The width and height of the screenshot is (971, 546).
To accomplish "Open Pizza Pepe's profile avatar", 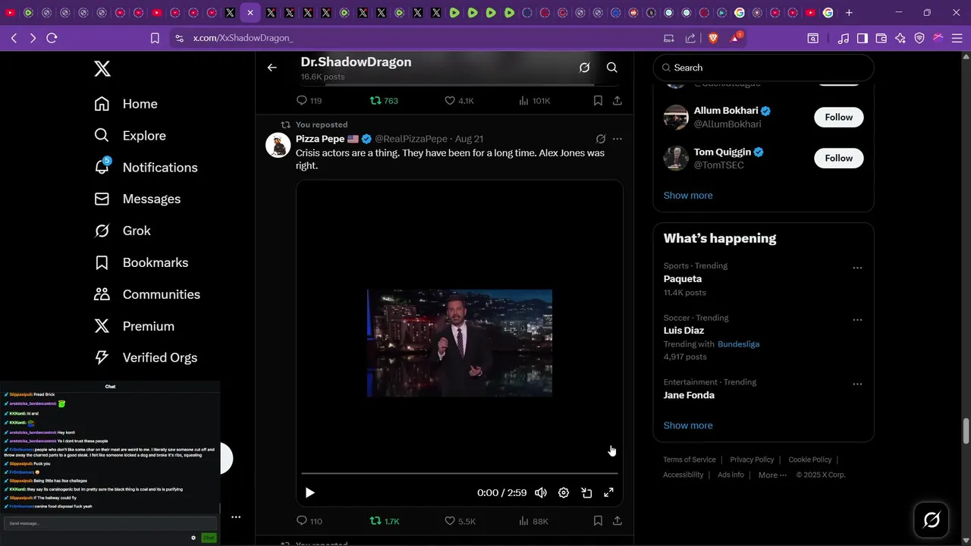I will tap(278, 145).
